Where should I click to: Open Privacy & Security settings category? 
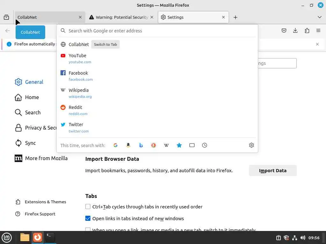(36, 128)
